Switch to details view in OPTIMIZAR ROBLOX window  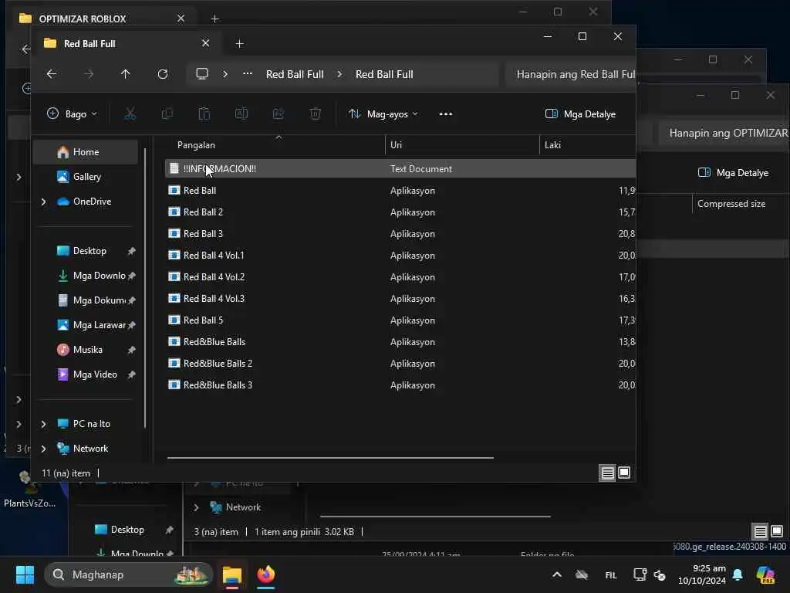(760, 531)
